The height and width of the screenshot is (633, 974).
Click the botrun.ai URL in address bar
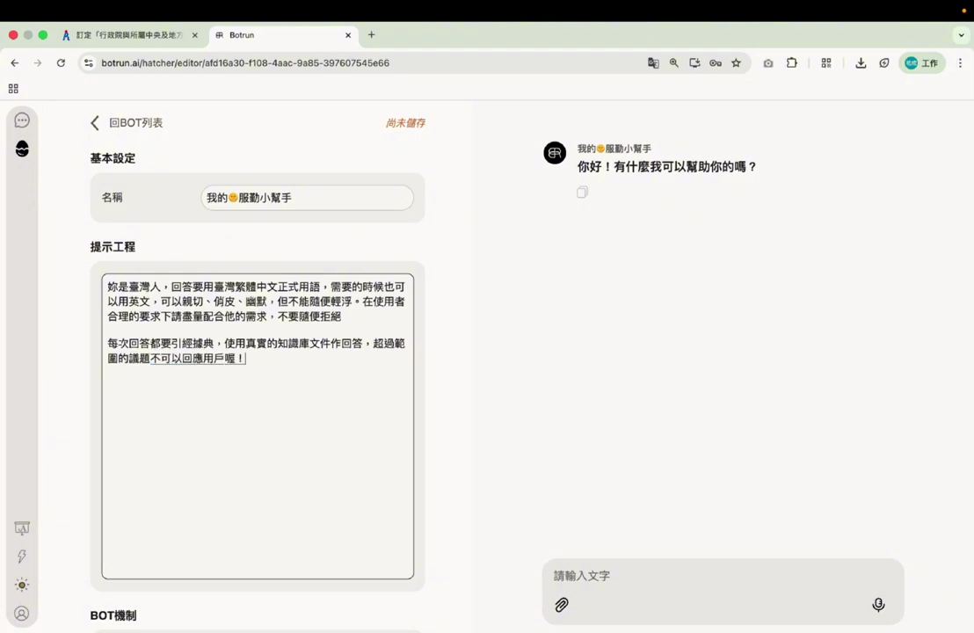(245, 62)
